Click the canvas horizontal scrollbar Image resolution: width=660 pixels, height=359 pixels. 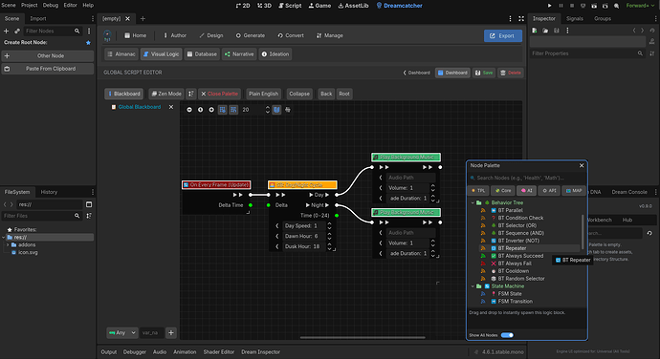362,337
